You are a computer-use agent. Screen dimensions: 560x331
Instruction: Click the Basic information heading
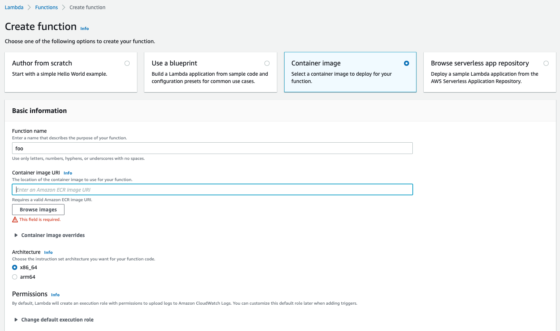pyautogui.click(x=40, y=111)
